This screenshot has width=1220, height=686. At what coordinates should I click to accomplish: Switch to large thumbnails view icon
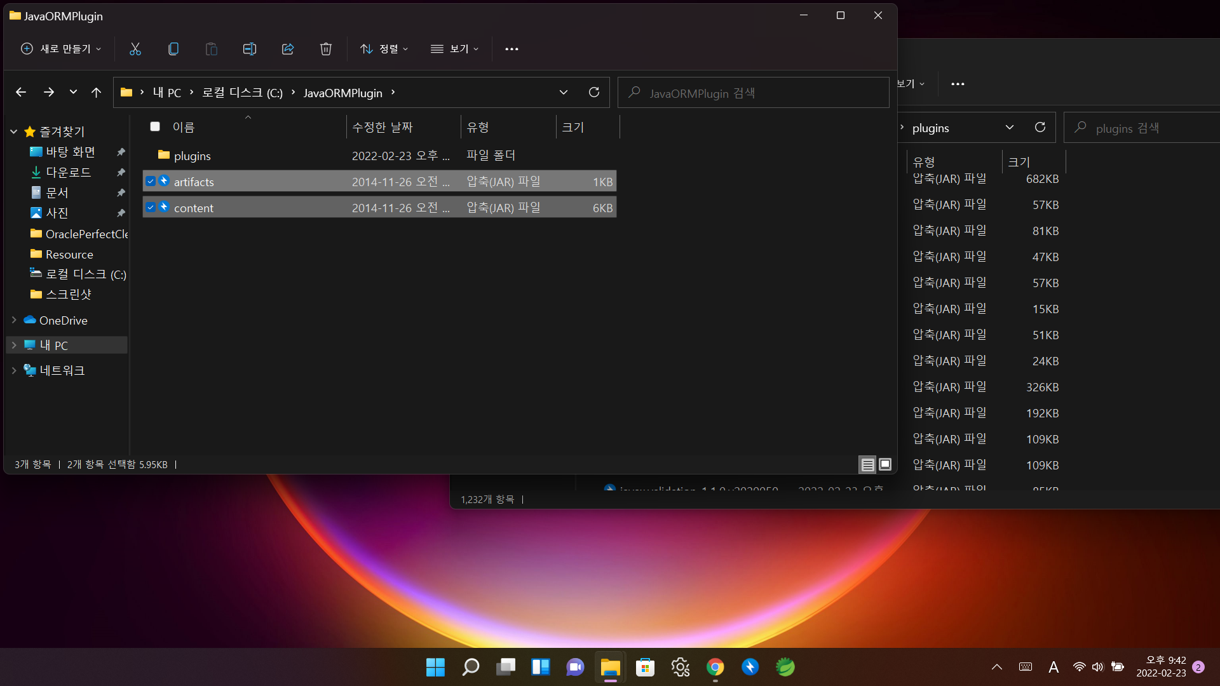coord(884,464)
